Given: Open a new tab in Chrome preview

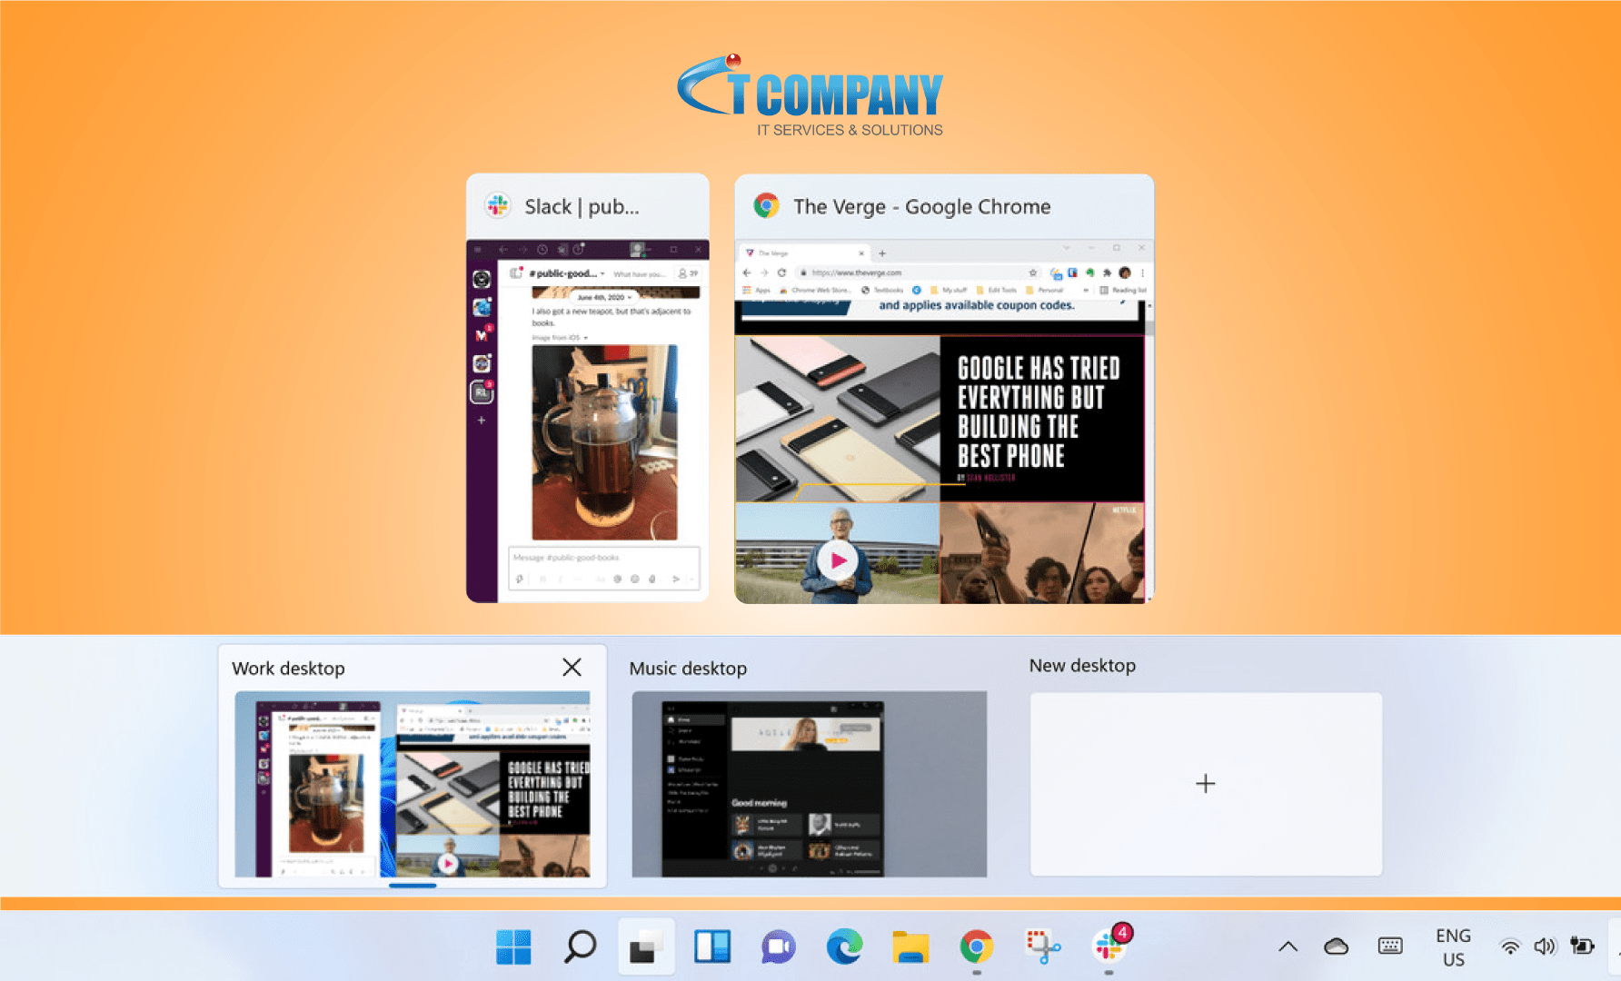Looking at the screenshot, I should click(881, 253).
